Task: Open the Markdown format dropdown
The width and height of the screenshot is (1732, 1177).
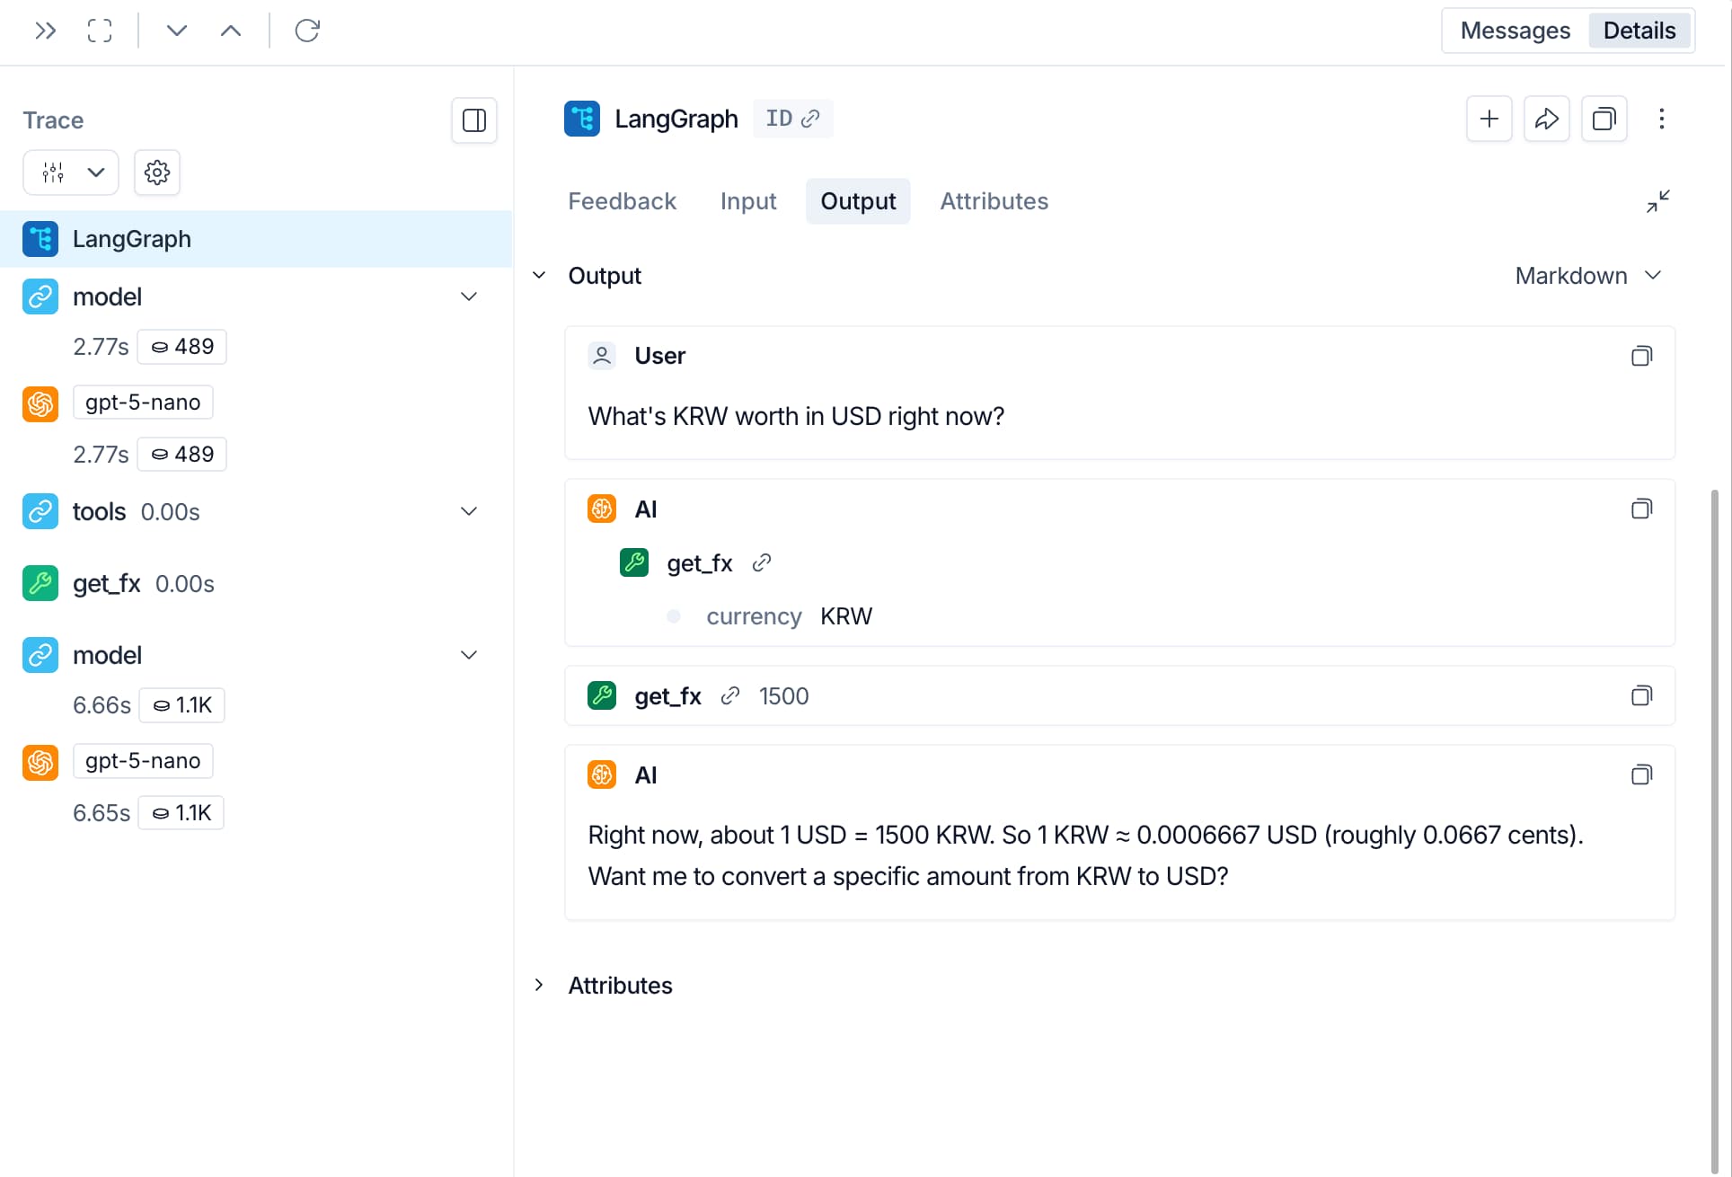Action: coord(1587,276)
